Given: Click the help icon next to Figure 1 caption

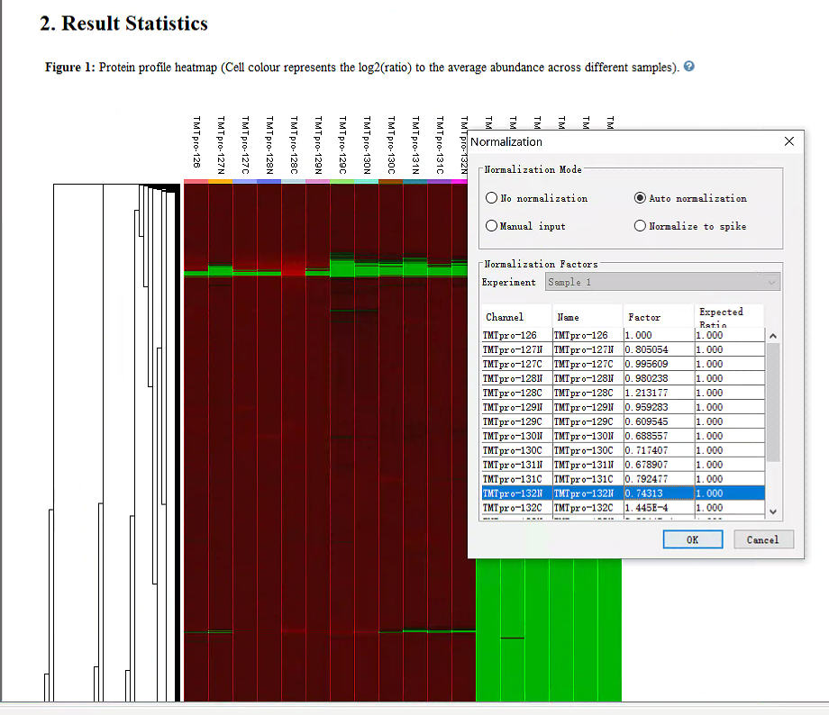Looking at the screenshot, I should click(x=689, y=68).
